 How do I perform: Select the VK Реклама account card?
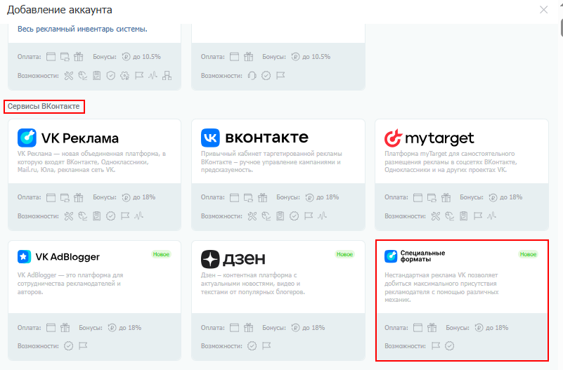coord(94,175)
